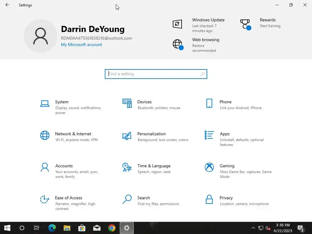Select Network & Internet label
This screenshot has width=312, height=234.
73,134
